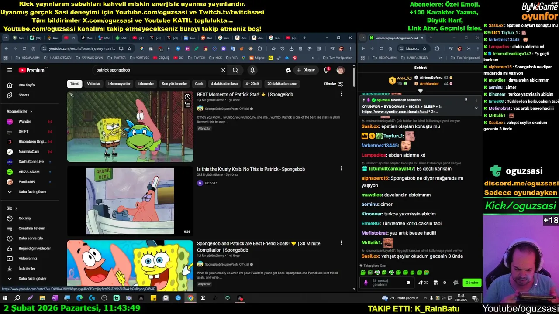The width and height of the screenshot is (559, 314).
Task: Open the YAYINLIK OYUN bookmarks folder
Action: point(90,58)
